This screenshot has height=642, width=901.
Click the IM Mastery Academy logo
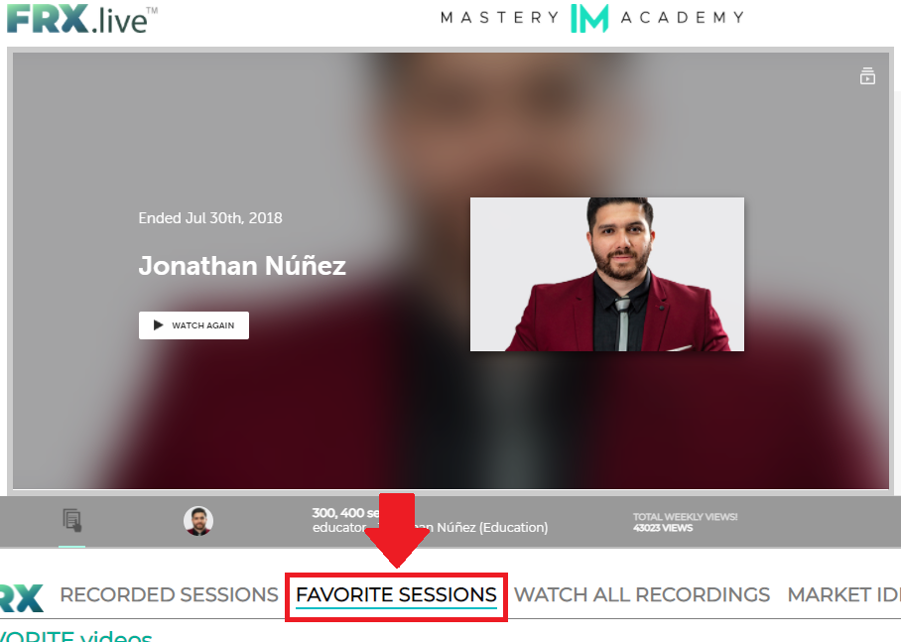click(591, 18)
